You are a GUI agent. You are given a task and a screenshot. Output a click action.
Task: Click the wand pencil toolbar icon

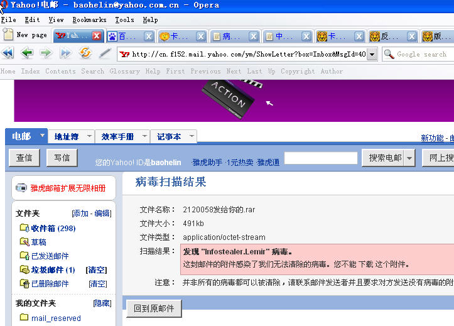tap(104, 53)
